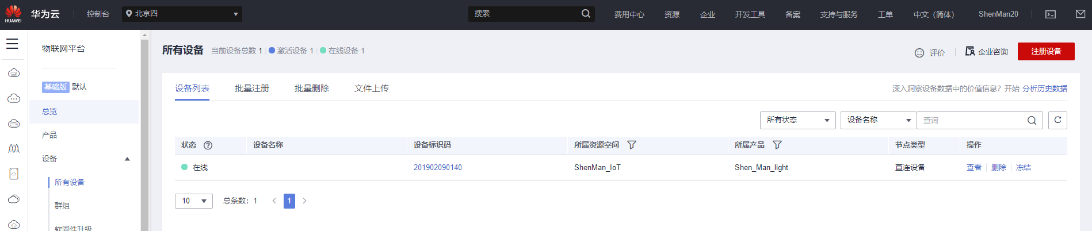
Task: Open the page size 10 selector
Action: click(x=193, y=201)
